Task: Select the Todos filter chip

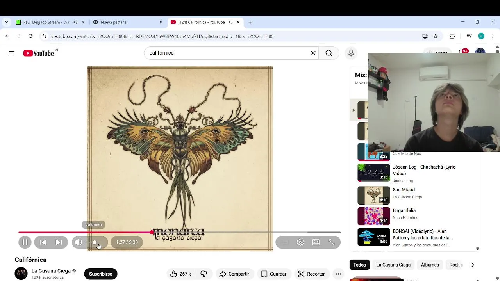Action: pyautogui.click(x=360, y=265)
